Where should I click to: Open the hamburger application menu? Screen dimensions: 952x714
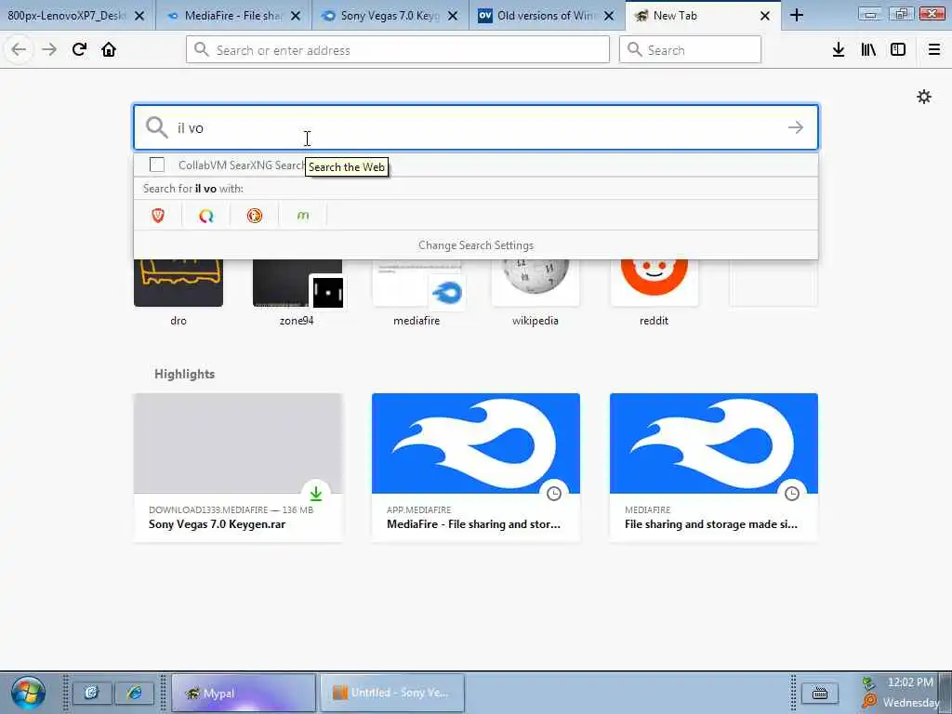click(933, 50)
